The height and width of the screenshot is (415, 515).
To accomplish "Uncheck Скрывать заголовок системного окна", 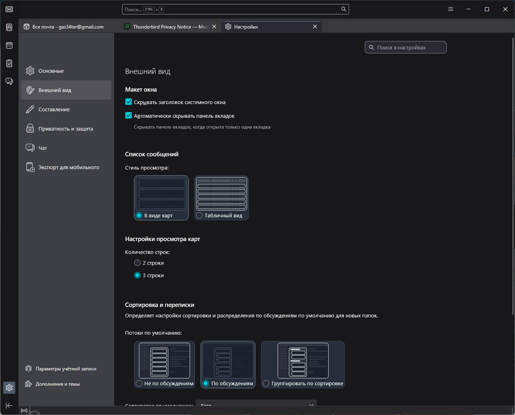I will (x=129, y=102).
